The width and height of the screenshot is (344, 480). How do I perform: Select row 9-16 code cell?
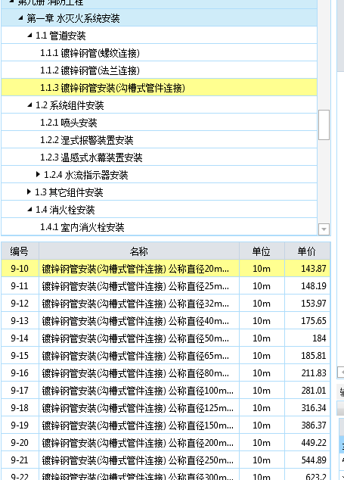[20, 373]
